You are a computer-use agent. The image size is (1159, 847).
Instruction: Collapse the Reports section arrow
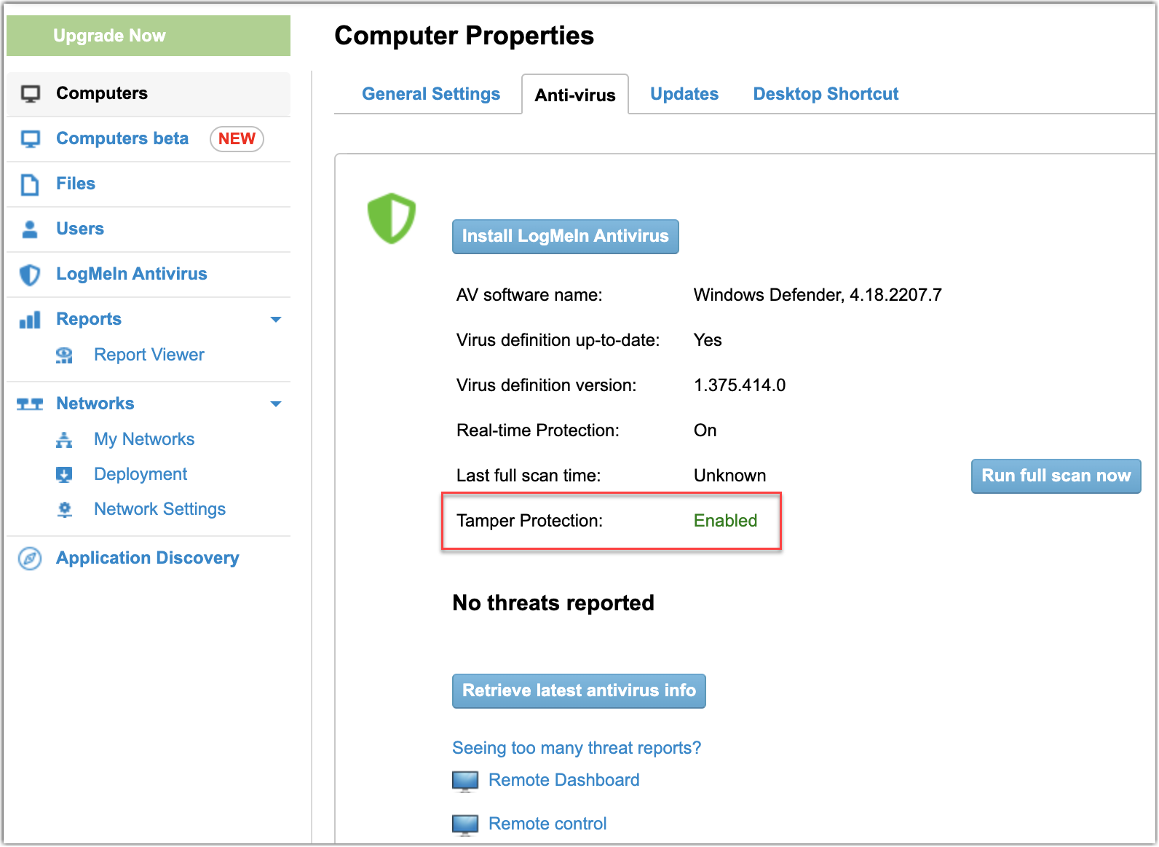point(276,320)
